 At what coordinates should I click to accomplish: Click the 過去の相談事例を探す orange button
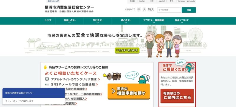129,91
